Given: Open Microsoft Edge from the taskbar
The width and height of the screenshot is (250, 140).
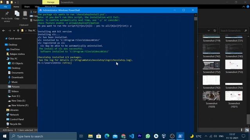Looking at the screenshot, I should pos(107,136).
